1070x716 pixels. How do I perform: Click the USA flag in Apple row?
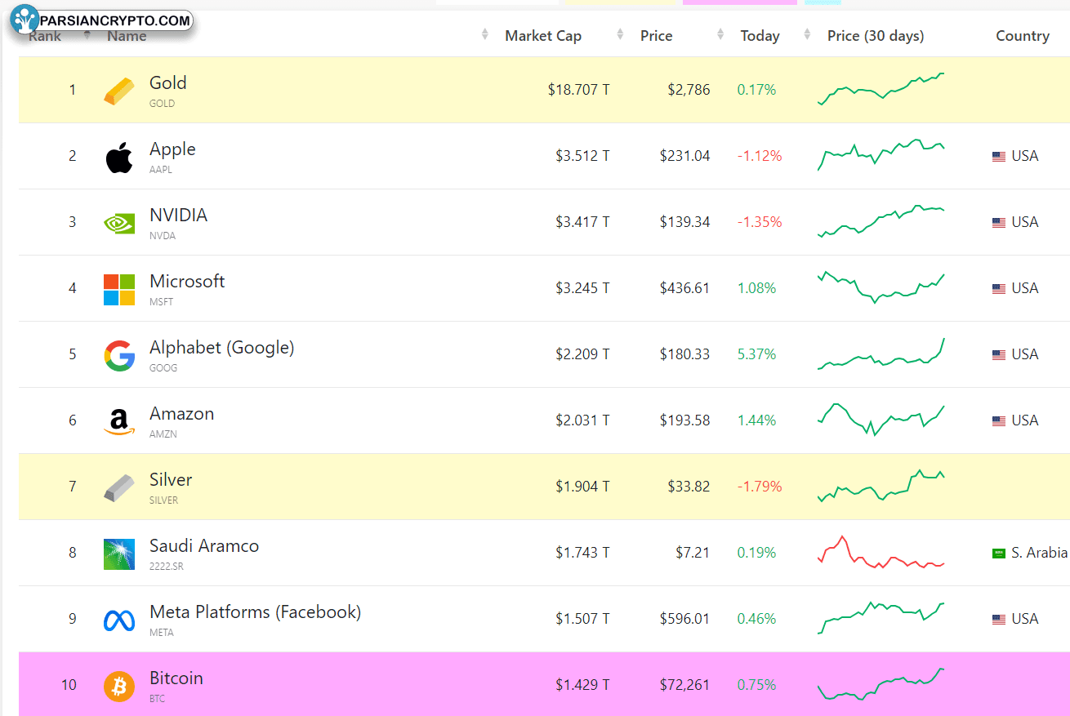click(x=999, y=157)
